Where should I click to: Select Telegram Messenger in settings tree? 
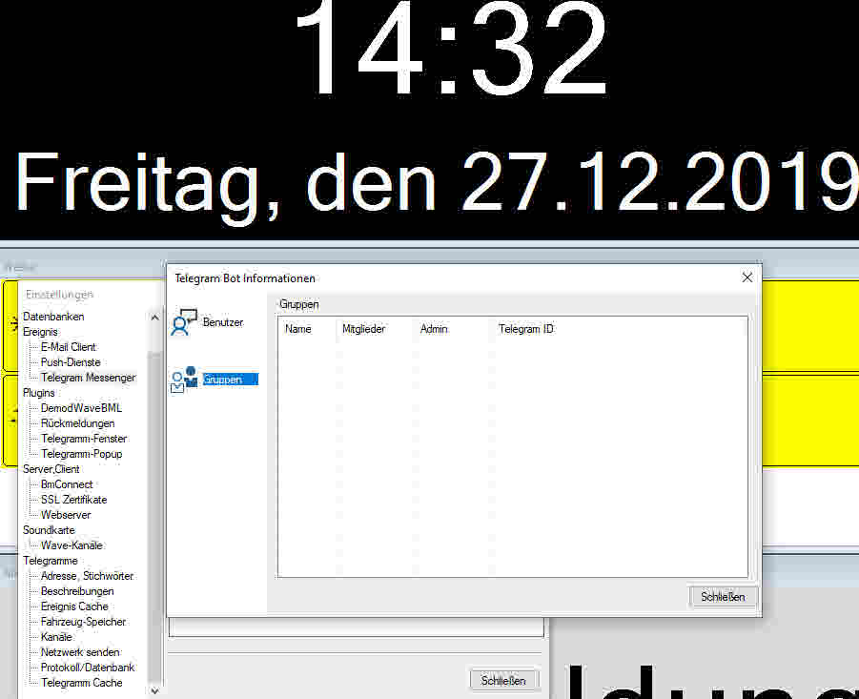point(88,378)
